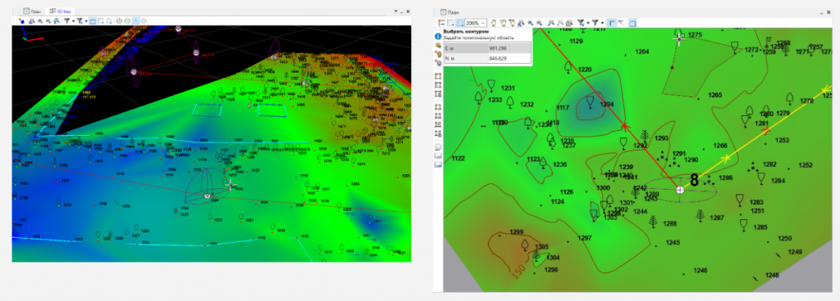The image size is (840, 301).
Task: Click the bottom blue panel icon in side toolbar
Action: pyautogui.click(x=438, y=164)
